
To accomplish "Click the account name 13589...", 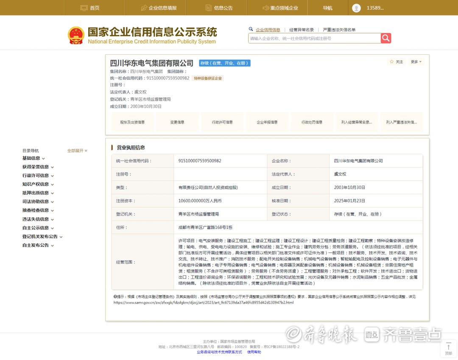I will [x=375, y=8].
